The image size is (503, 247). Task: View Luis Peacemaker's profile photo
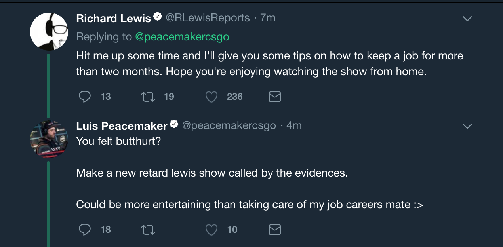49,139
